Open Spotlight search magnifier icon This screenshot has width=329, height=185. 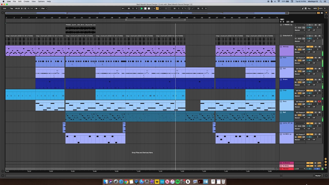click(321, 2)
